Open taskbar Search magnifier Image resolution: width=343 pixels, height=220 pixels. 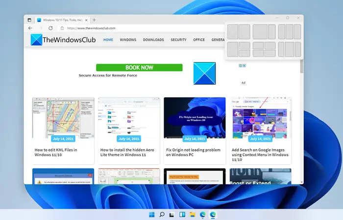coord(162,215)
